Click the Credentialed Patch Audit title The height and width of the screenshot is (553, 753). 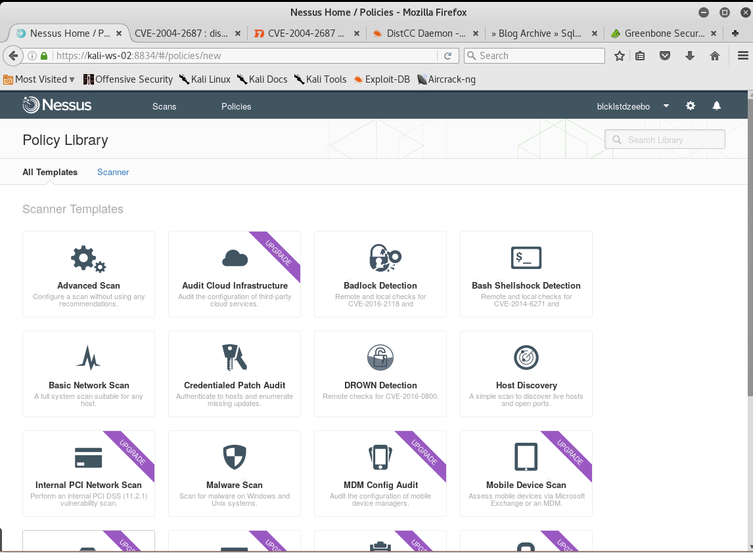pos(235,385)
